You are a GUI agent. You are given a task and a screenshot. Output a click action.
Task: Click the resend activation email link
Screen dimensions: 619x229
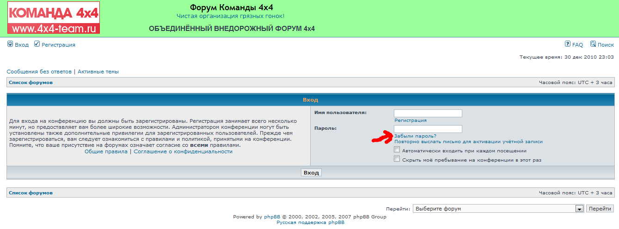468,142
